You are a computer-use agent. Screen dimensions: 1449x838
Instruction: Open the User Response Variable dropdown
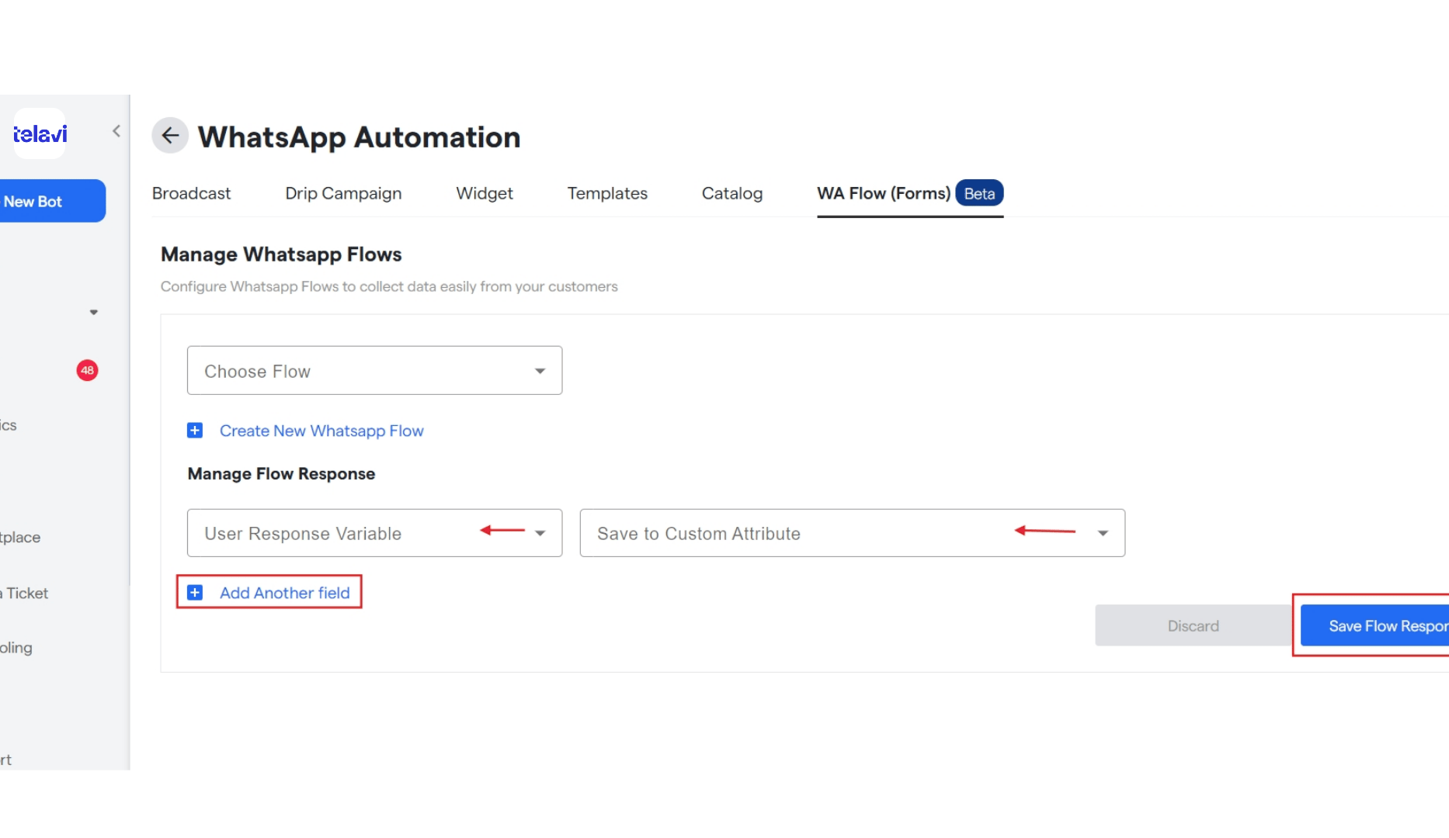pyautogui.click(x=374, y=533)
